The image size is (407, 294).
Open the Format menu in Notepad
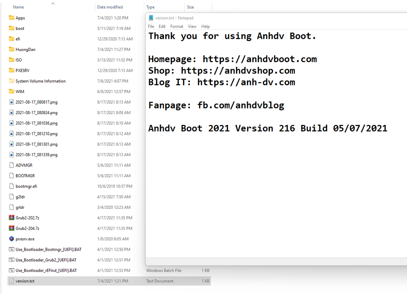[x=177, y=26]
